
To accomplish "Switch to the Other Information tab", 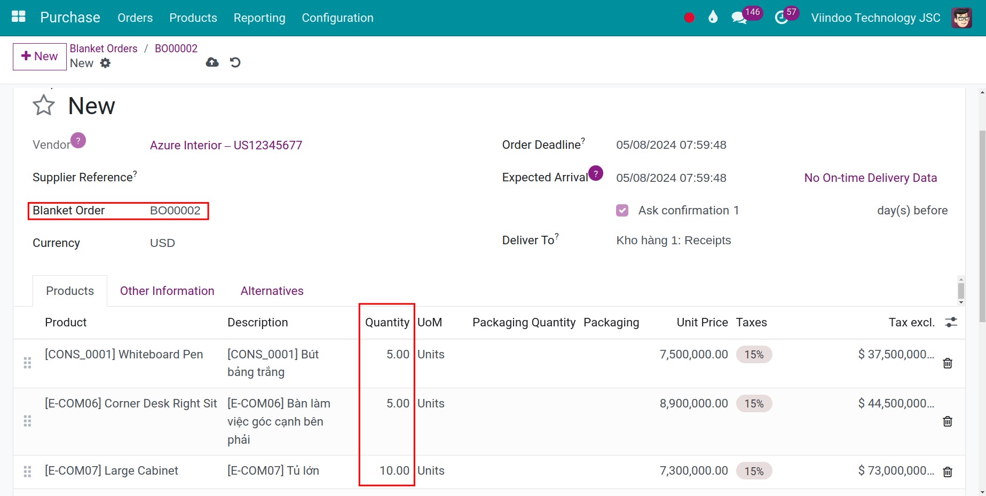I will tap(167, 291).
